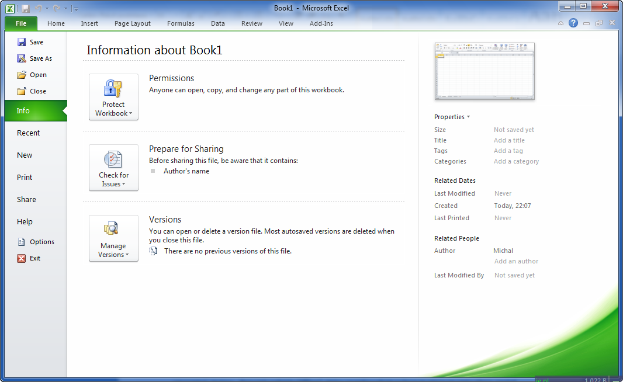
Task: Click the 'Related Dates' heading
Action: coord(455,180)
